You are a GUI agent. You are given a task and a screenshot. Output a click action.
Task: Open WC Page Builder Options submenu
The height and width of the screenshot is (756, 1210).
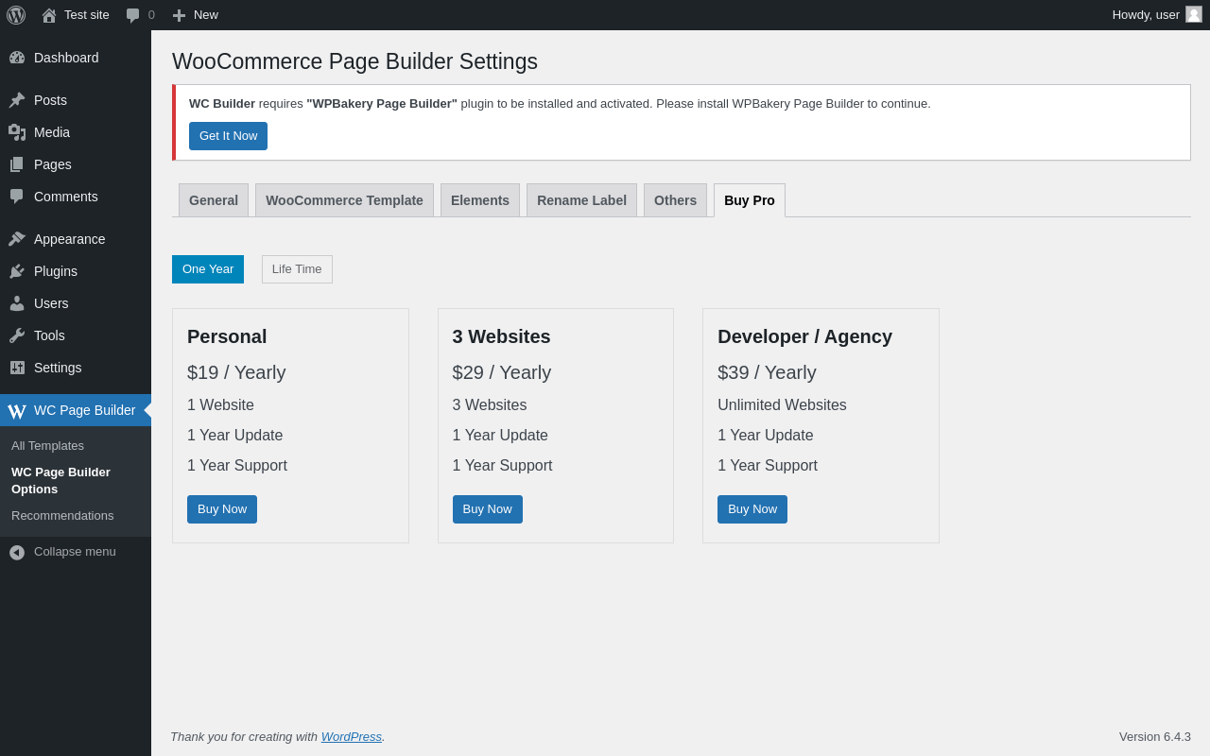pyautogui.click(x=60, y=481)
